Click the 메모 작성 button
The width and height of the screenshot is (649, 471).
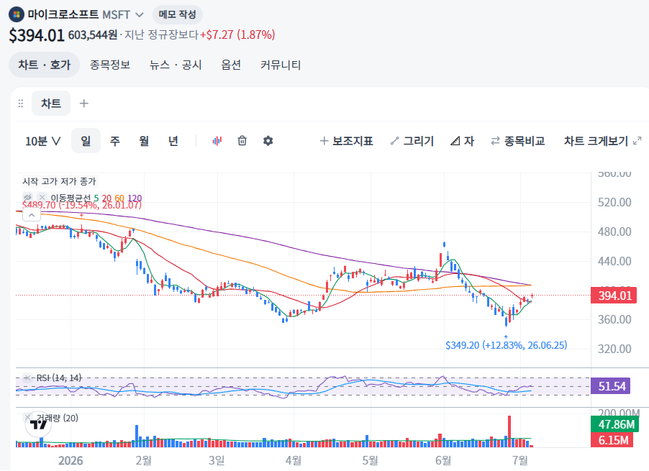(177, 14)
